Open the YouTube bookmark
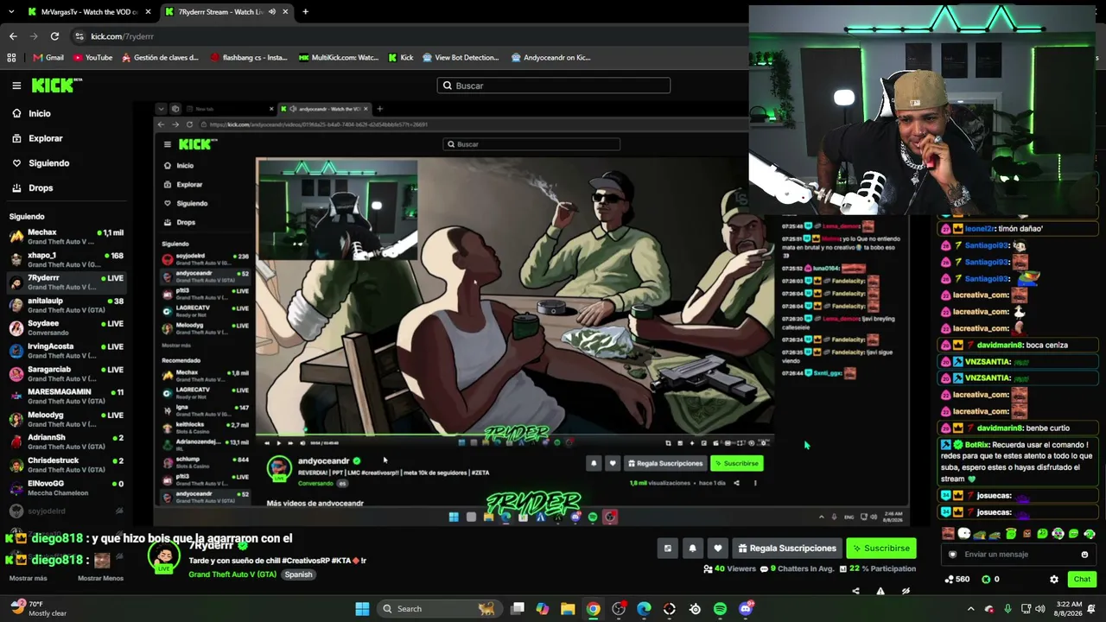 tap(92, 58)
